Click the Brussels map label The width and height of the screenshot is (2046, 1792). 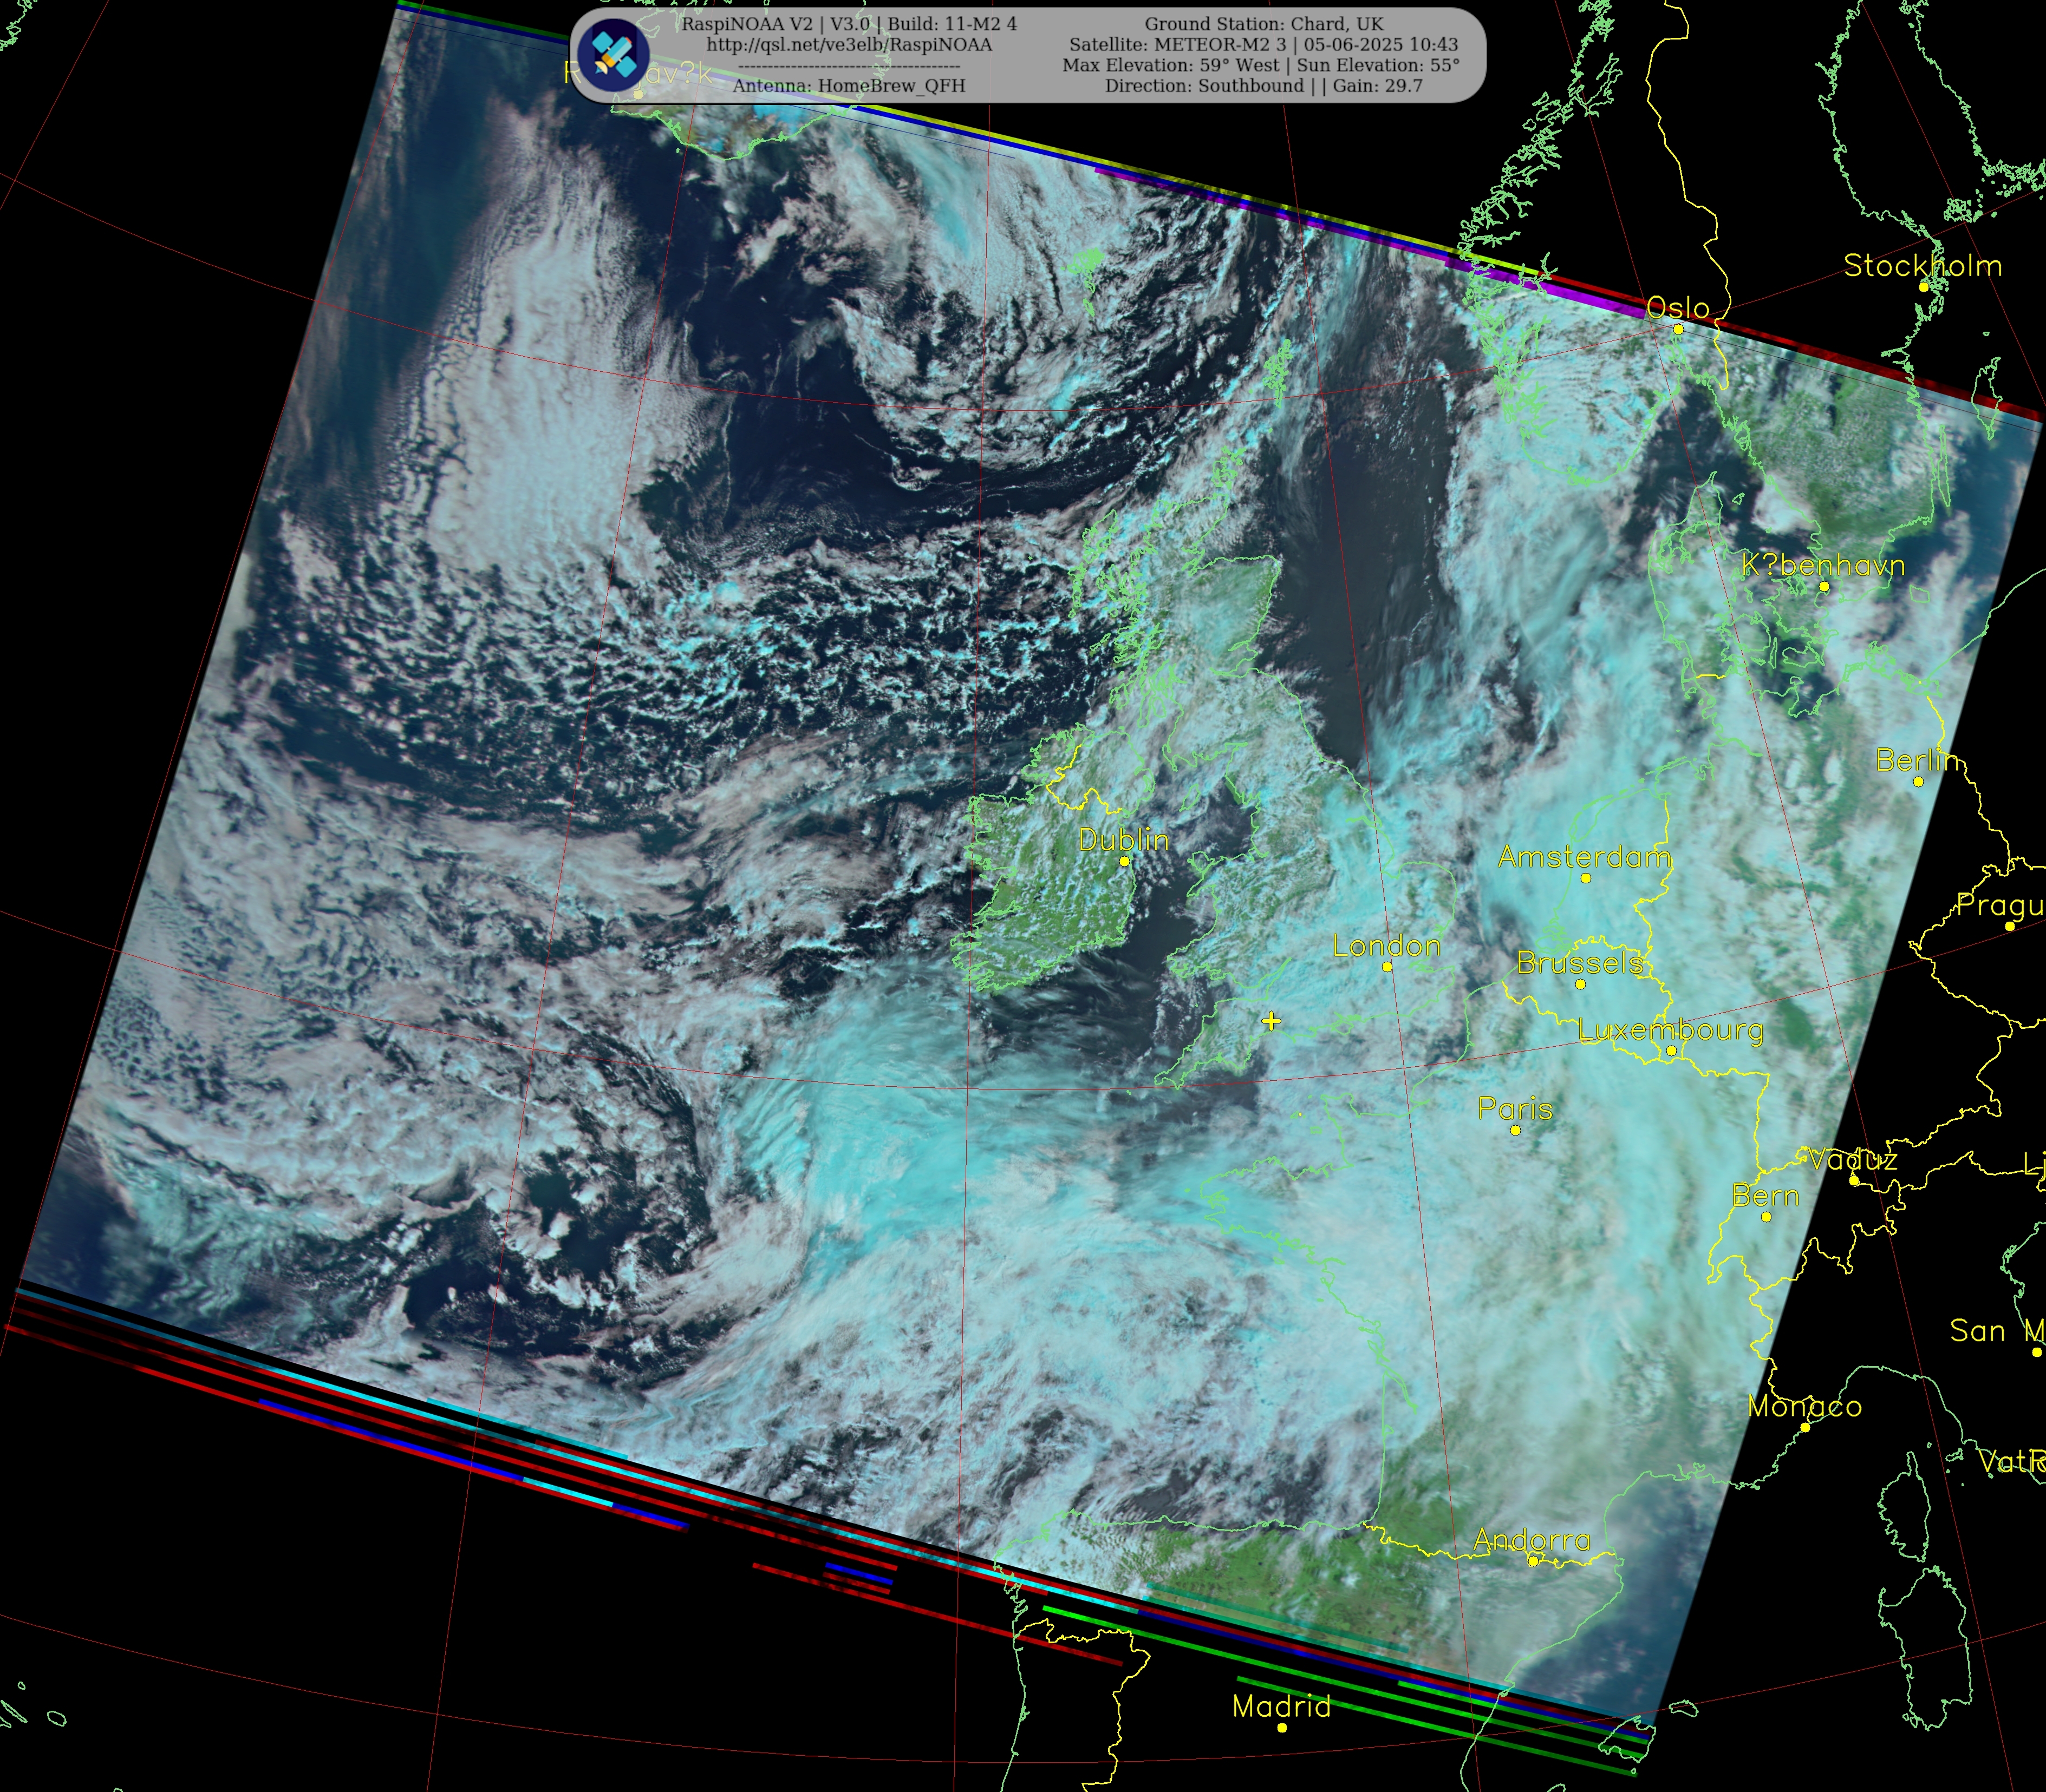click(1580, 963)
